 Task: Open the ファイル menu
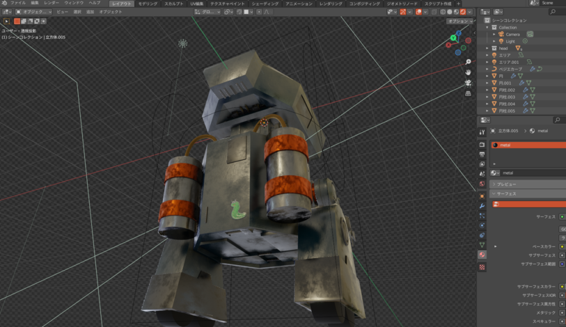pyautogui.click(x=17, y=3)
